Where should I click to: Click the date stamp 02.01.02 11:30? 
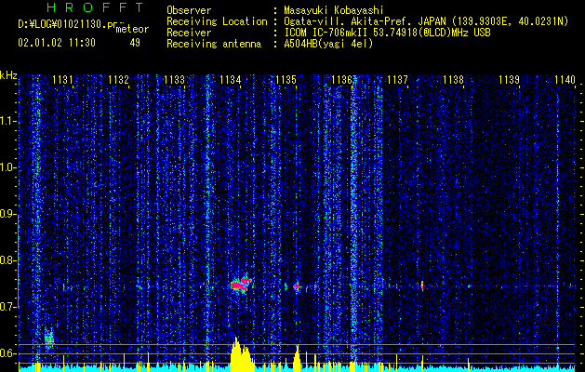pyautogui.click(x=57, y=43)
